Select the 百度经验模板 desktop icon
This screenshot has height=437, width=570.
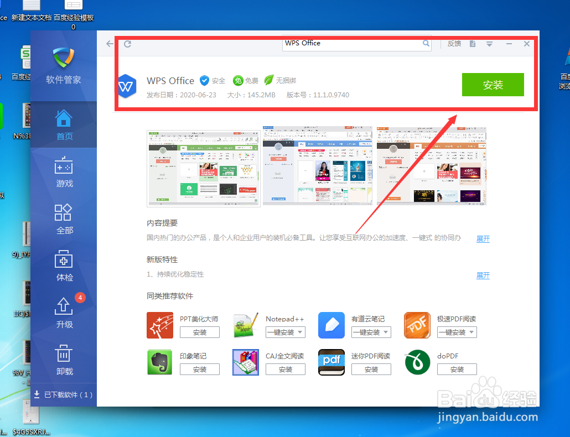(74, 14)
